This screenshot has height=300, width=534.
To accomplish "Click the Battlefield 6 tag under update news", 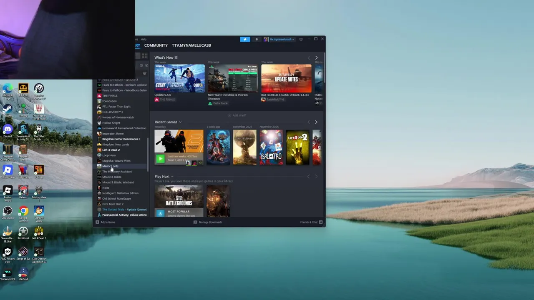I will [273, 100].
